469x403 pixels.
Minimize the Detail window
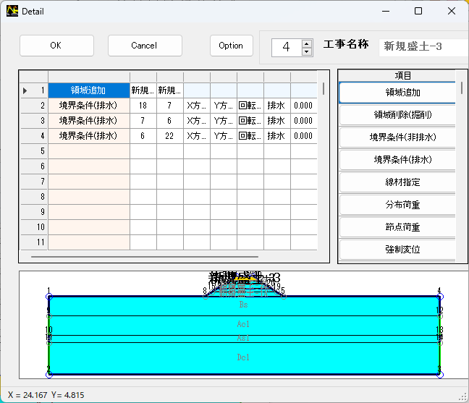pos(386,11)
